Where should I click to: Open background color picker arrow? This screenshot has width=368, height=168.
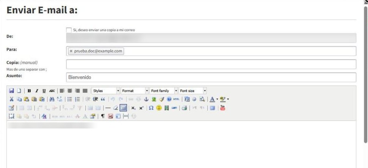228,99
